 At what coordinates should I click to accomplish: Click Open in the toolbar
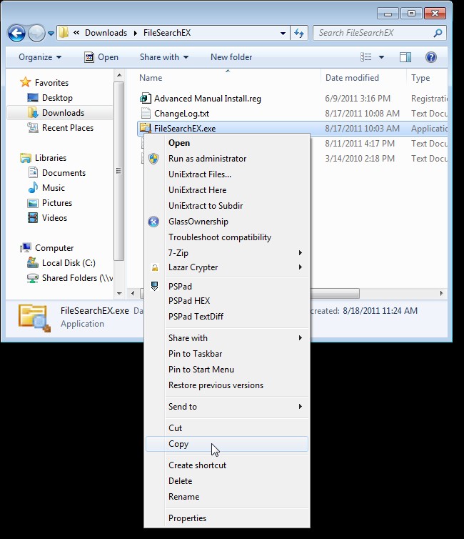pyautogui.click(x=101, y=57)
